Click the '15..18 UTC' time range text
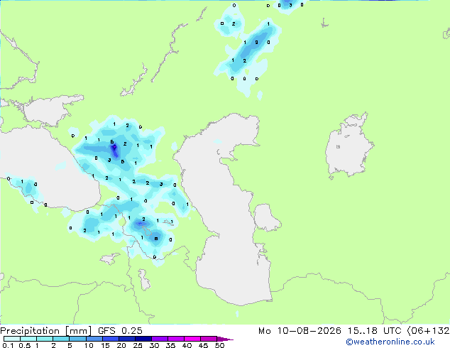450x348 pixels. pos(374,331)
